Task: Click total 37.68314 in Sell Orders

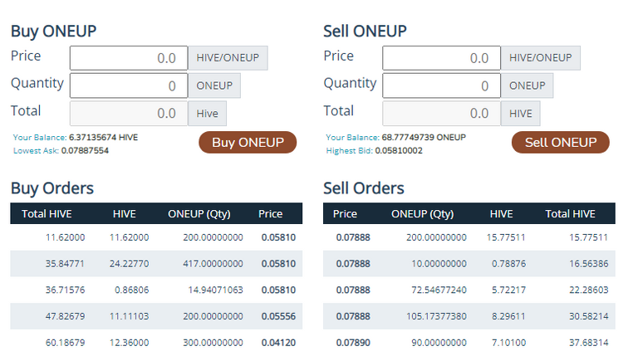Action: coord(589,343)
